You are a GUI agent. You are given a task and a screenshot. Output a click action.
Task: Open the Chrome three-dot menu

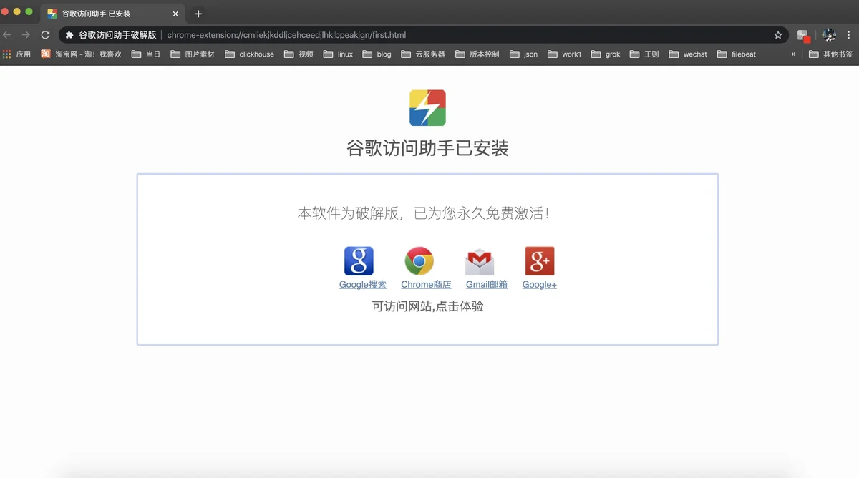[850, 34]
